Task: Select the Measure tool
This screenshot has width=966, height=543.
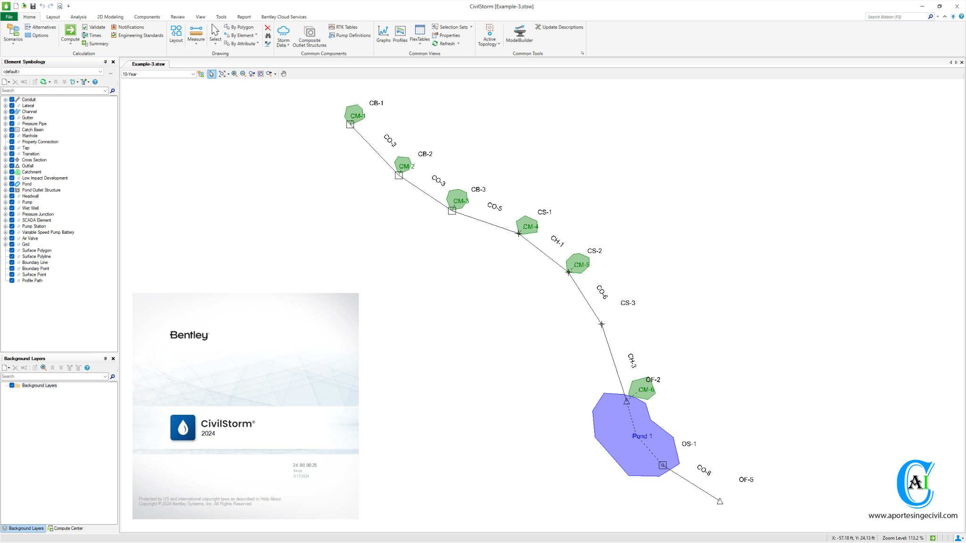Action: (196, 31)
